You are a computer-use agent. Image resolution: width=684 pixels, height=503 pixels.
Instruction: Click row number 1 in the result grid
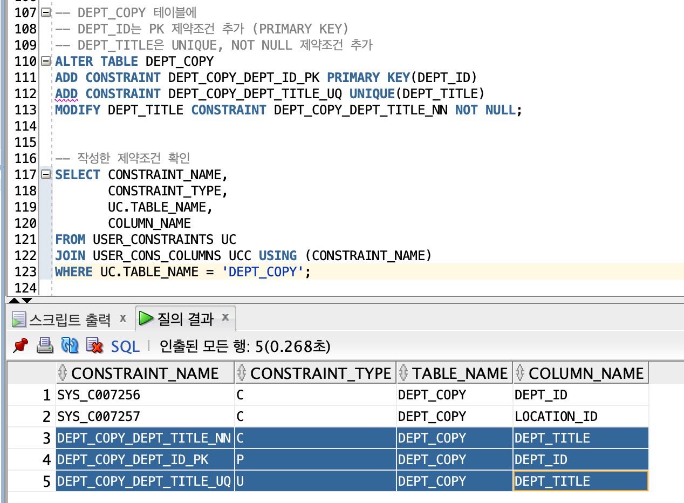coord(31,395)
